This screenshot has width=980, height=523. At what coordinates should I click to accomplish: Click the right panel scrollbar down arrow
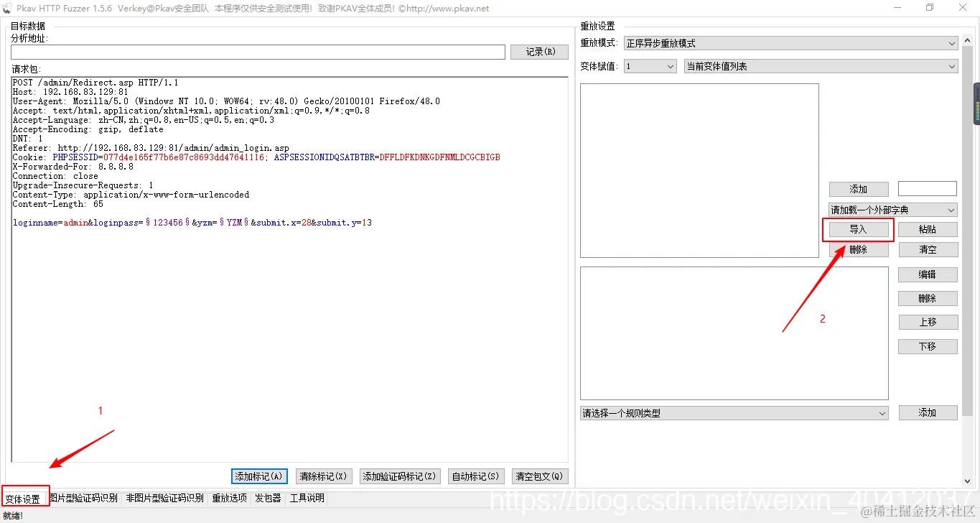click(x=967, y=481)
